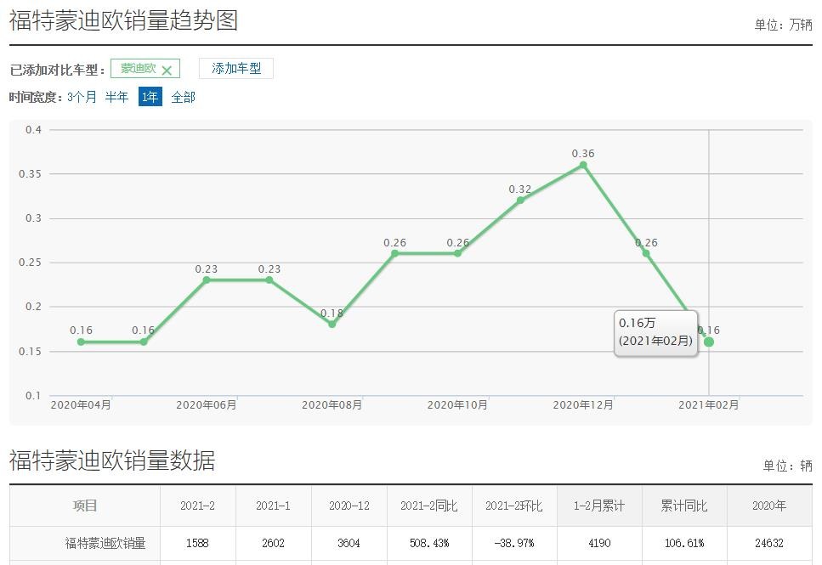Click the 2021年02月 highlighted data point

[709, 342]
